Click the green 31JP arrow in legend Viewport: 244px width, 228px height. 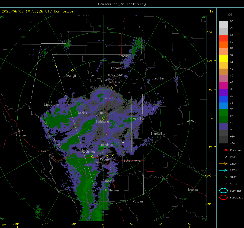click(223, 177)
